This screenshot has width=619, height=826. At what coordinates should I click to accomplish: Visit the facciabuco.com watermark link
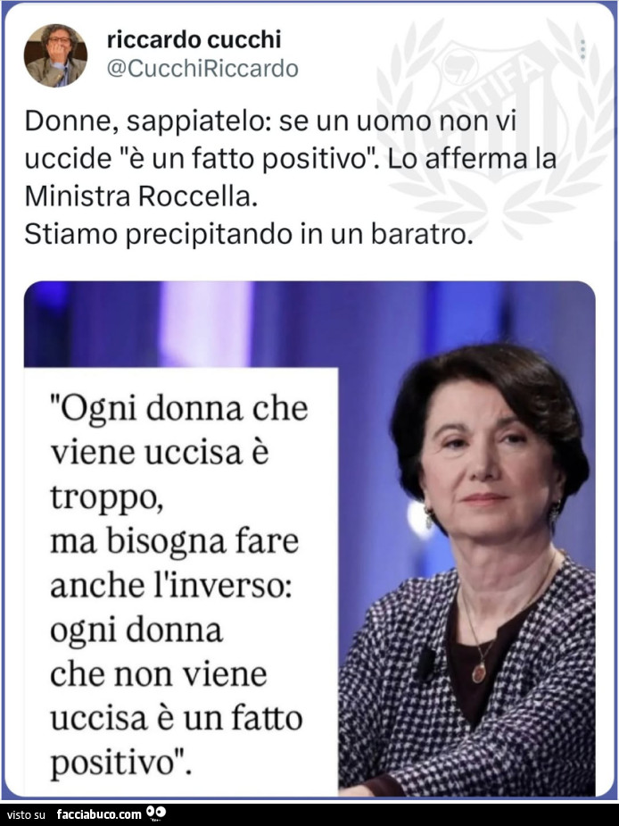99,814
